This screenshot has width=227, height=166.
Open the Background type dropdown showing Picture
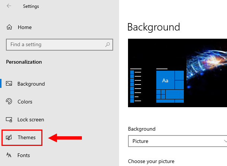(x=177, y=141)
